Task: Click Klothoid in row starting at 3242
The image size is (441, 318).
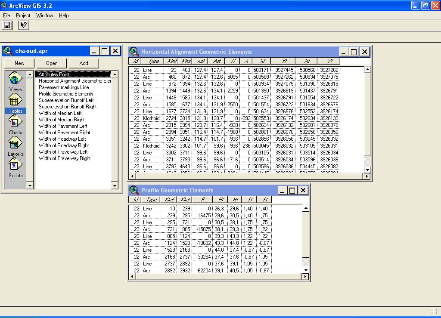Action: click(151, 146)
